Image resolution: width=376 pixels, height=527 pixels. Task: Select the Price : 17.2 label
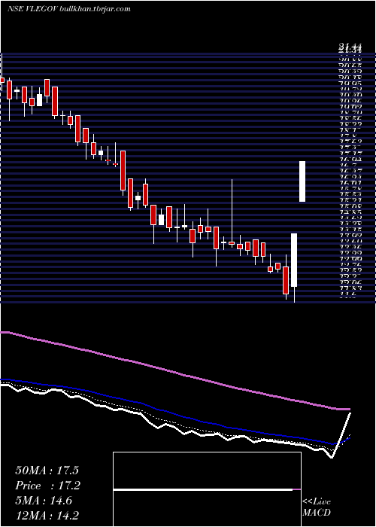point(48,486)
